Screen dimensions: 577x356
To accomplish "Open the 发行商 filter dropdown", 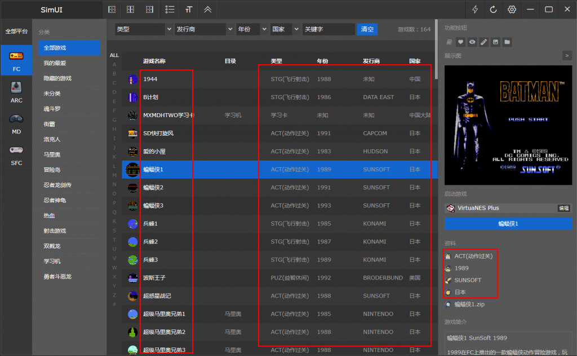I will (x=204, y=29).
